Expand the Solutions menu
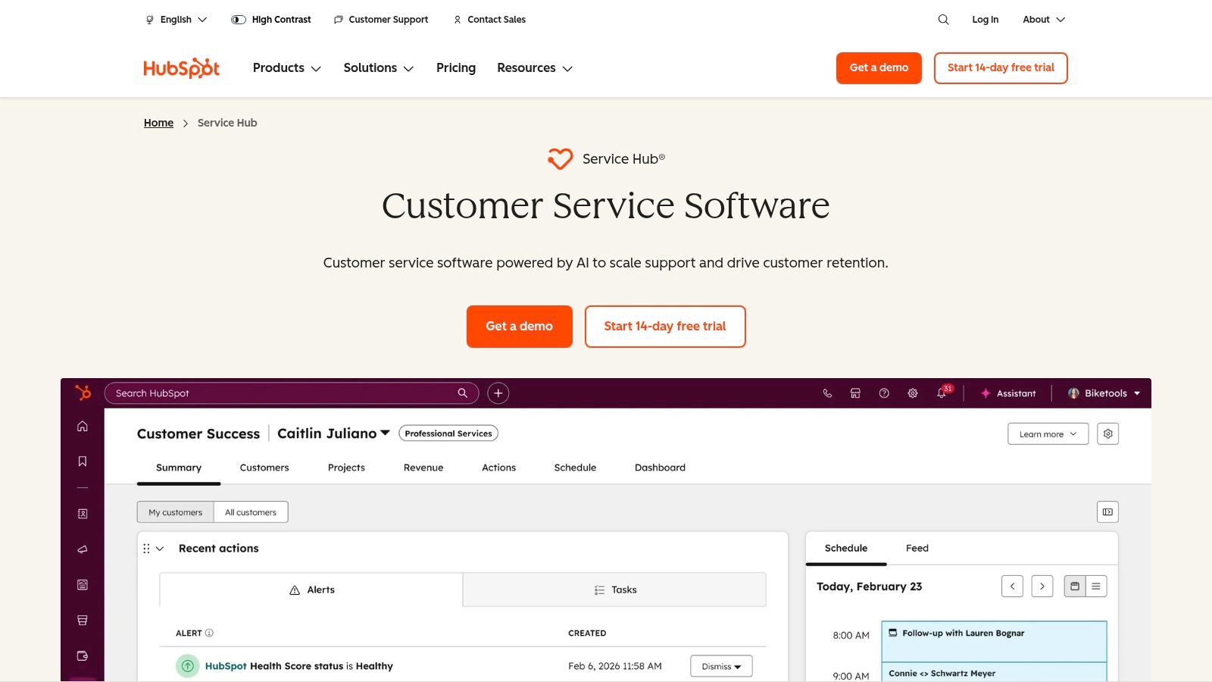Screen dimensions: 1212x682 pos(379,68)
